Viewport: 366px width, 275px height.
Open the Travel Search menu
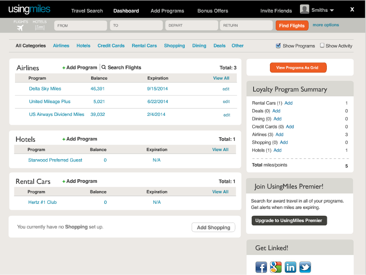(x=87, y=11)
